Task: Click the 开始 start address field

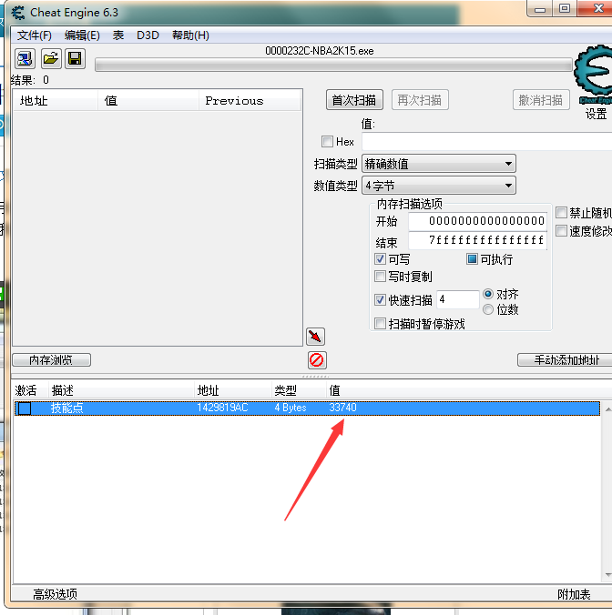Action: [477, 221]
